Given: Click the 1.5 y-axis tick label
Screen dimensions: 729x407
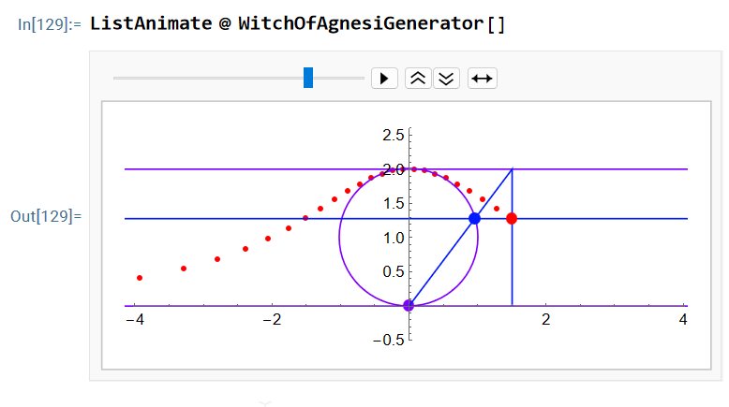Looking at the screenshot, I should pos(394,203).
